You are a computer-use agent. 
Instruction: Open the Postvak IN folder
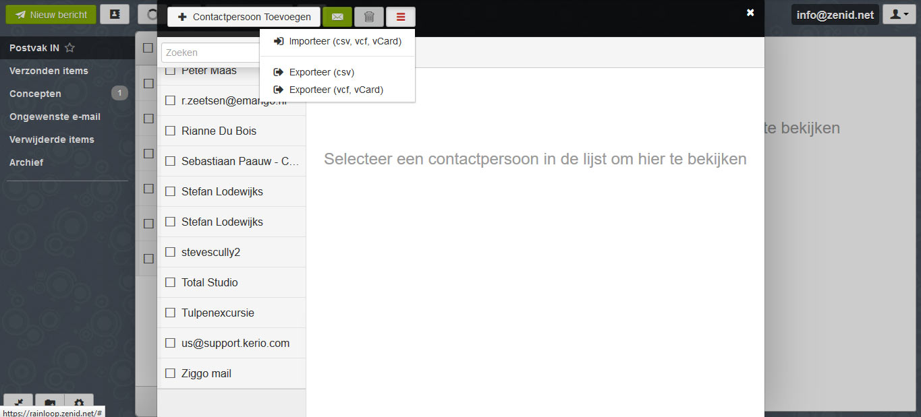(34, 48)
